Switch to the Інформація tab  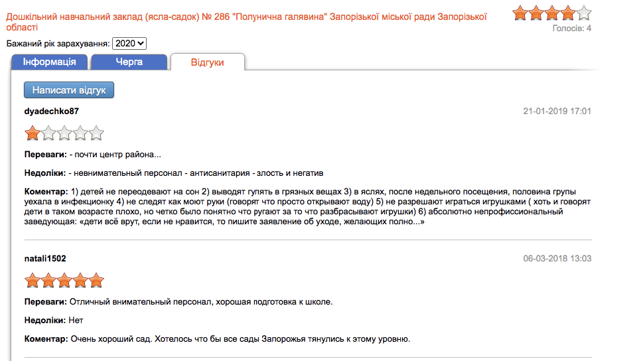click(49, 62)
